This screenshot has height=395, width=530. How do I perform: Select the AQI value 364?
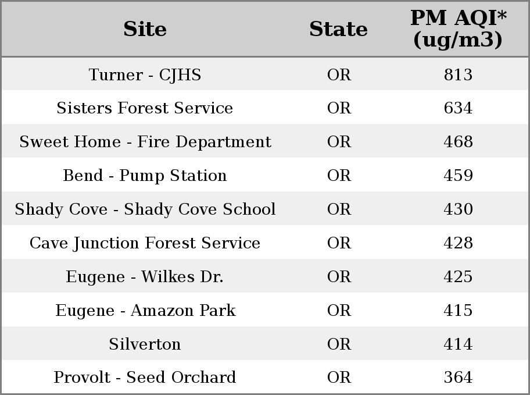[458, 377]
